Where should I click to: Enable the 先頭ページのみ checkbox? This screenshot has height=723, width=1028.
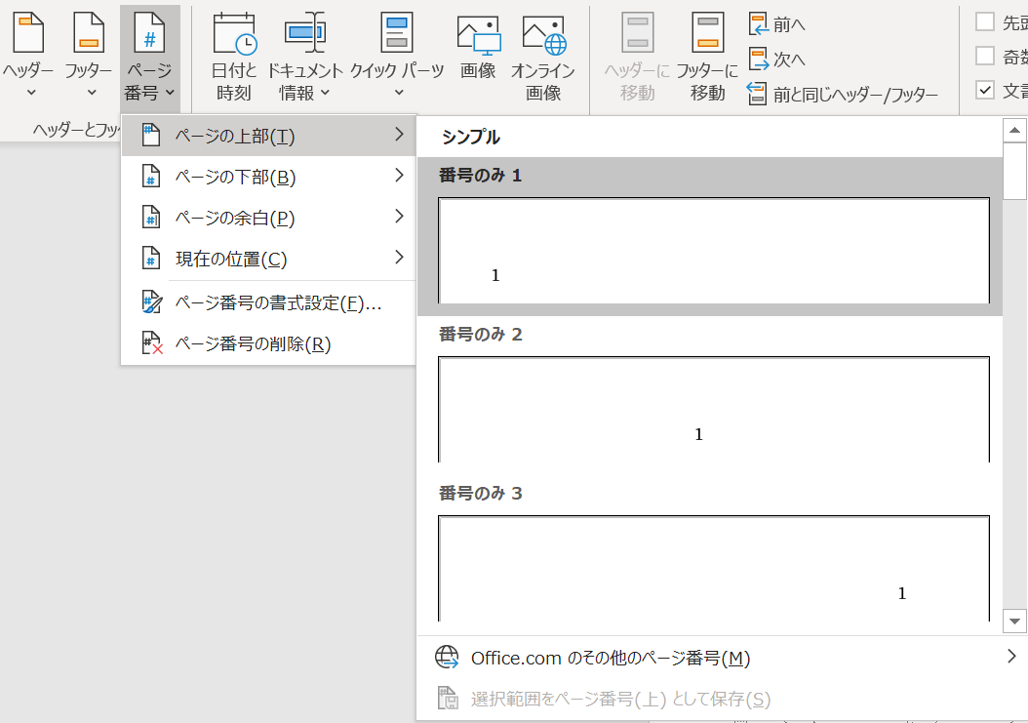987,21
